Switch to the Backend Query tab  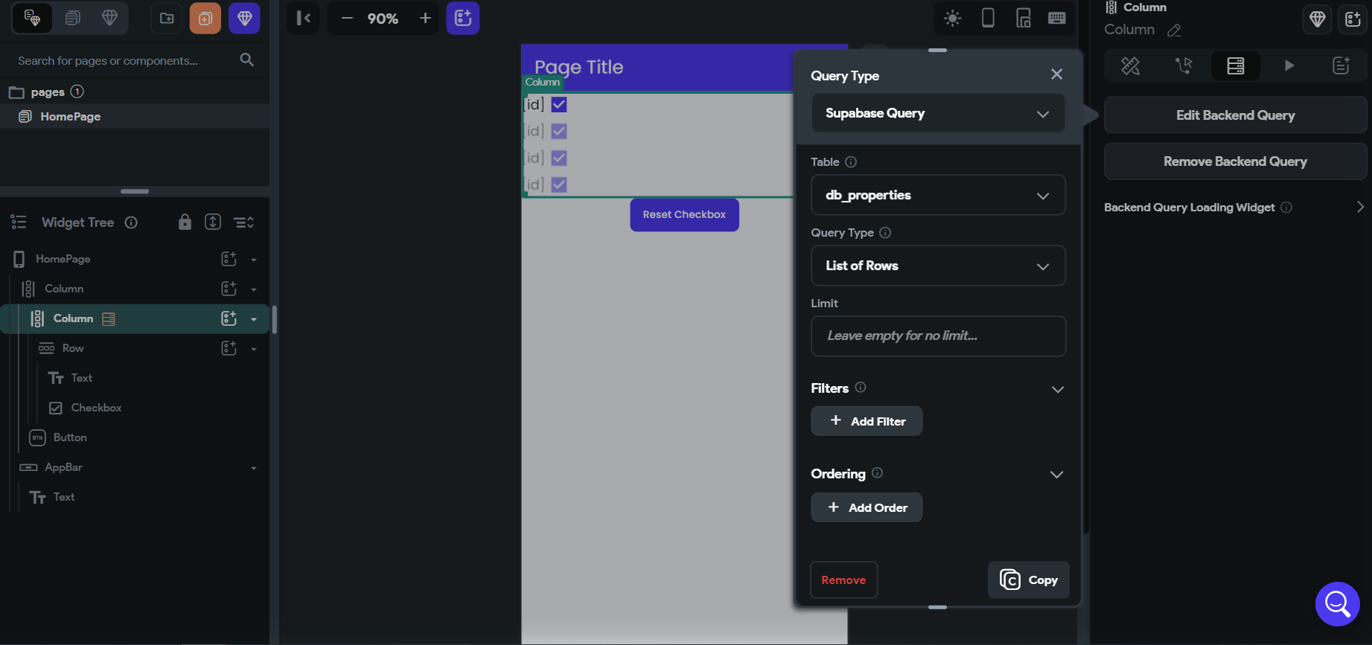coord(1236,65)
